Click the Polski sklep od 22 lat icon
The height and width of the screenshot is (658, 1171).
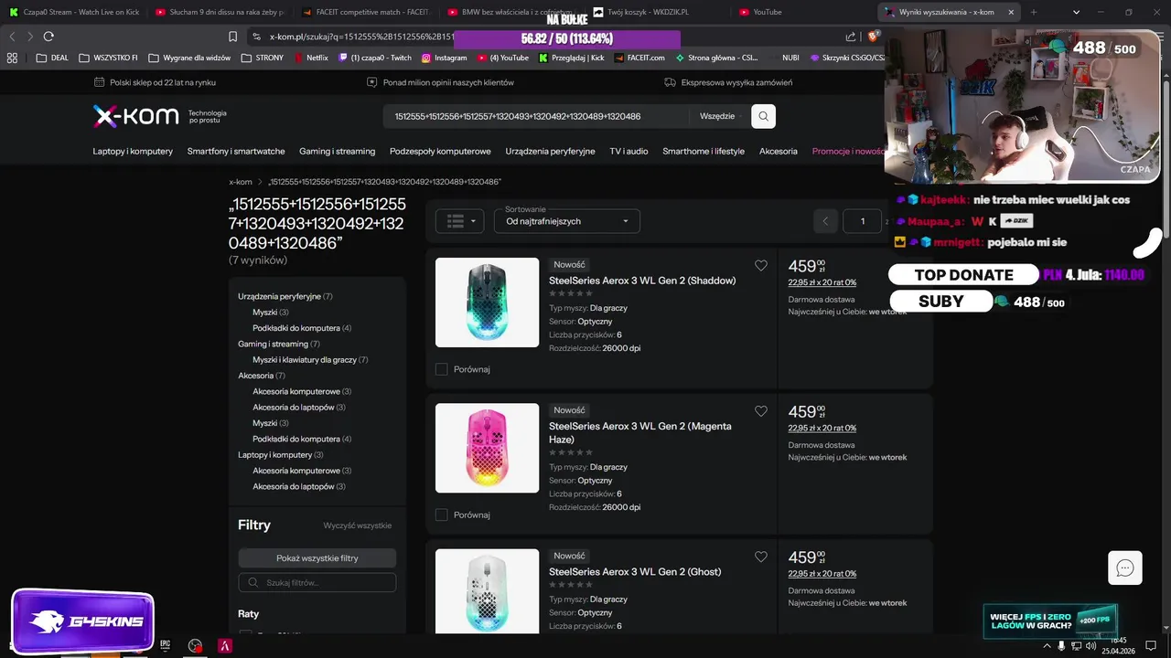[99, 82]
